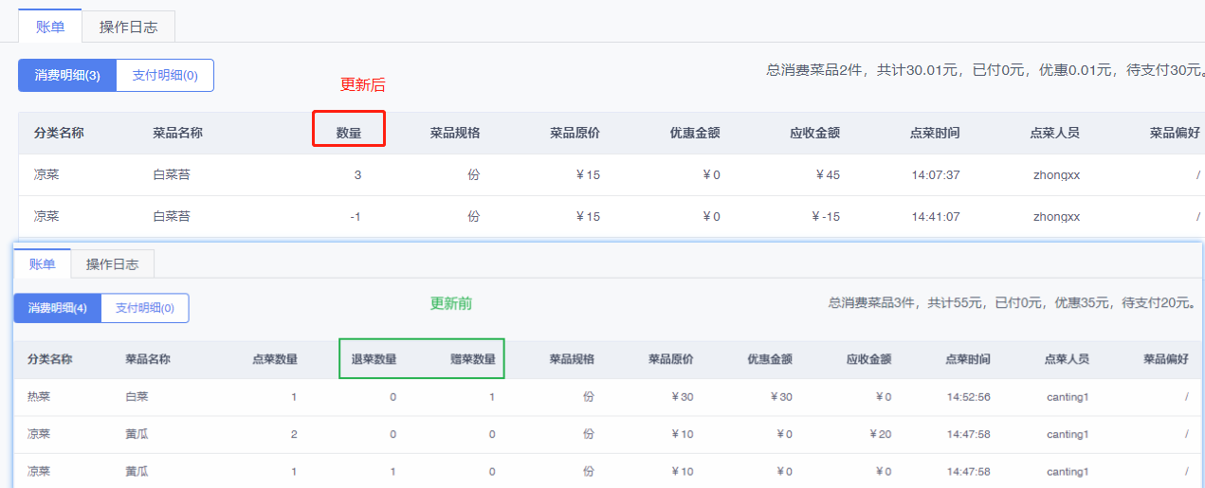
Task: Click the 14:52:56 order time cell
Action: click(968, 397)
